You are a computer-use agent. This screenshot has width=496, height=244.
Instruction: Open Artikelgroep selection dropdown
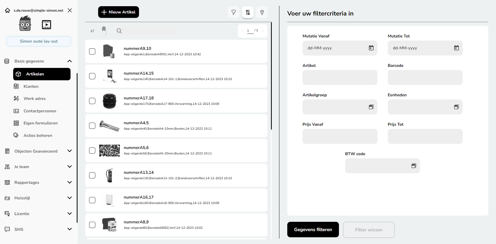pos(371,107)
